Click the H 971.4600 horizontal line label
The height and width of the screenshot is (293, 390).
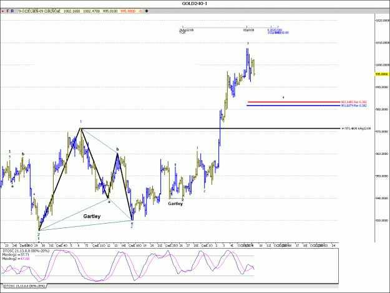356,129
